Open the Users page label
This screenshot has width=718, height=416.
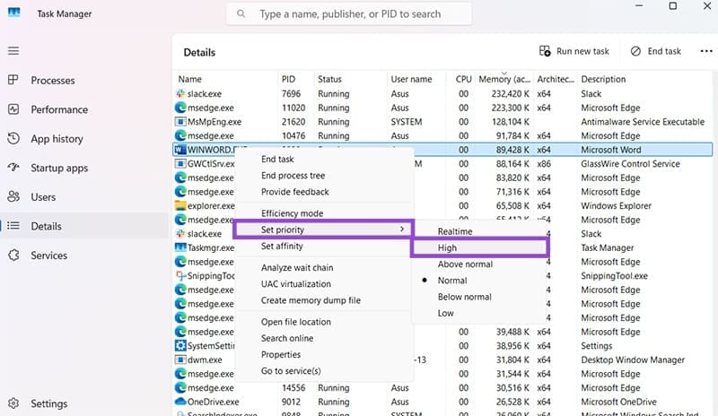(43, 197)
